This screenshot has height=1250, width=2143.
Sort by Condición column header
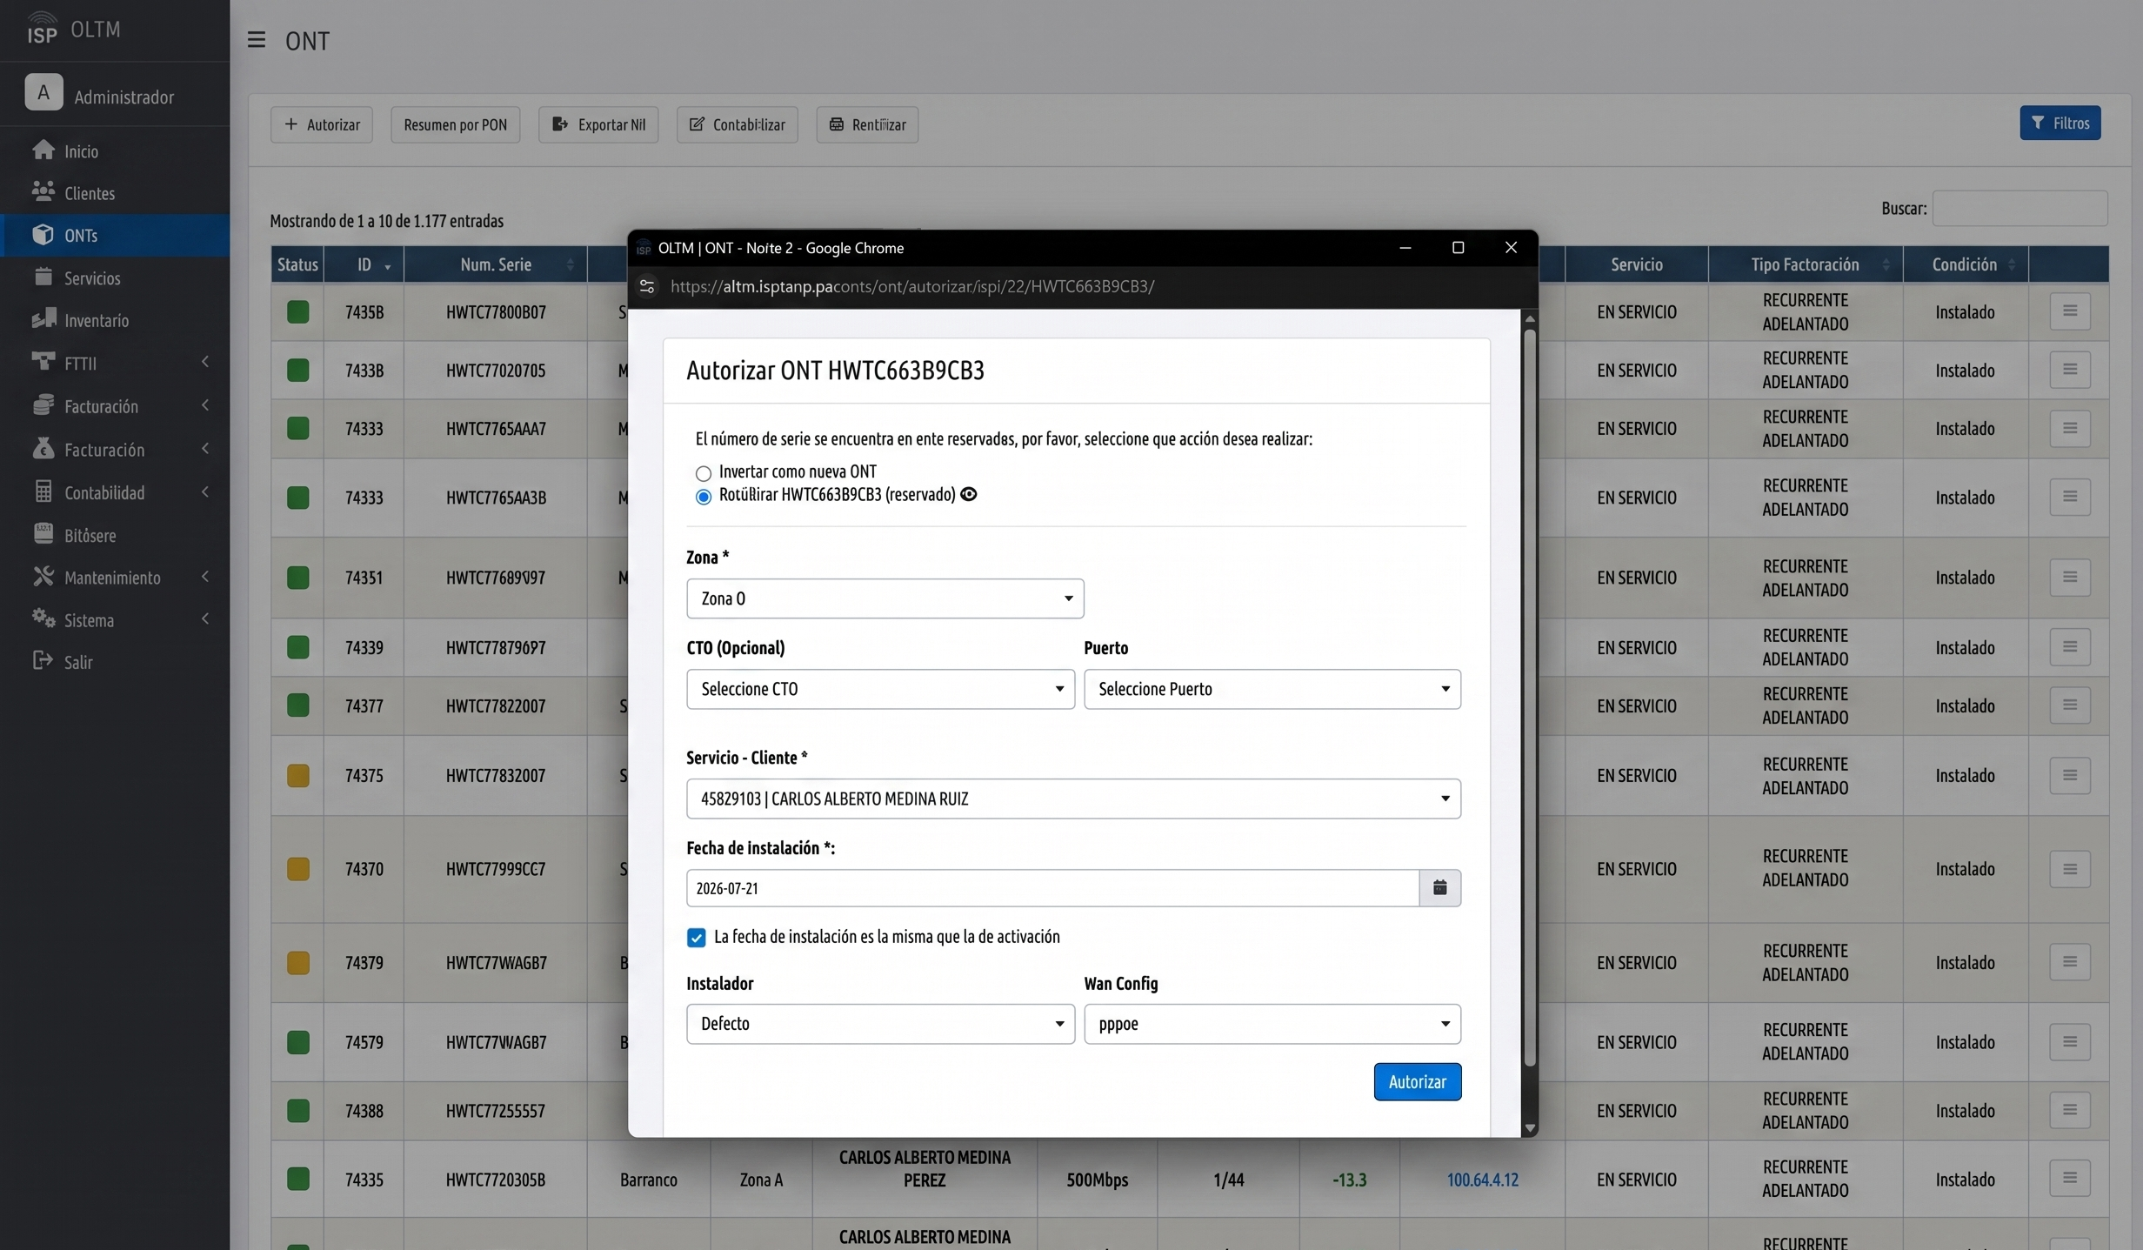pyautogui.click(x=1965, y=264)
